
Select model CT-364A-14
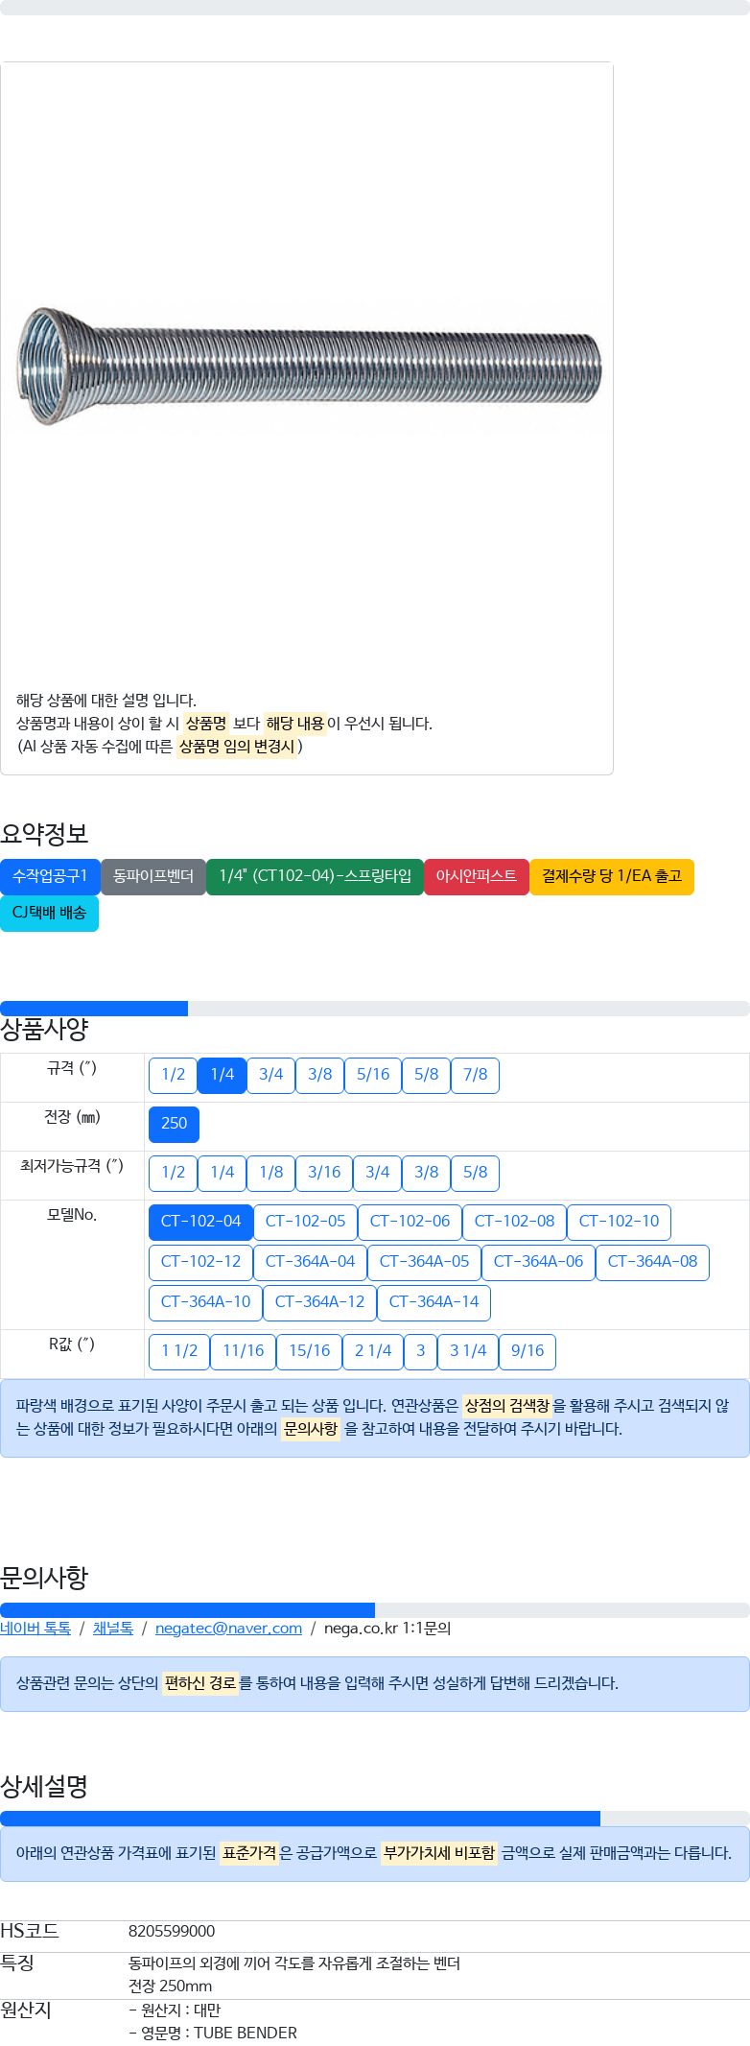[434, 1302]
